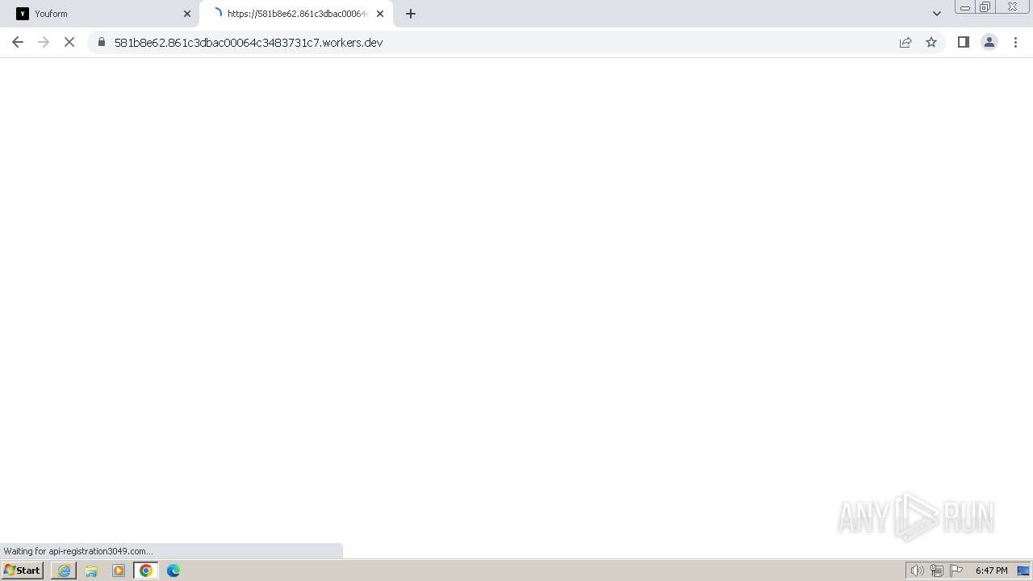This screenshot has width=1033, height=581.
Task: Share this page icon
Action: click(x=905, y=42)
